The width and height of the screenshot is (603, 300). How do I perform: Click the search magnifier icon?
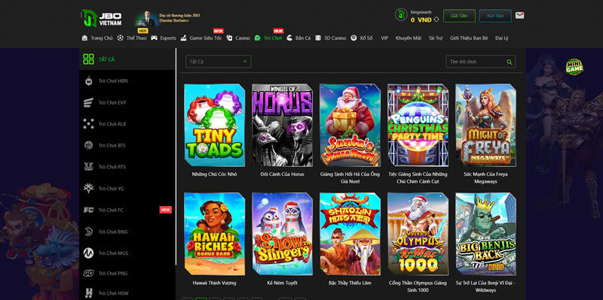coord(510,62)
